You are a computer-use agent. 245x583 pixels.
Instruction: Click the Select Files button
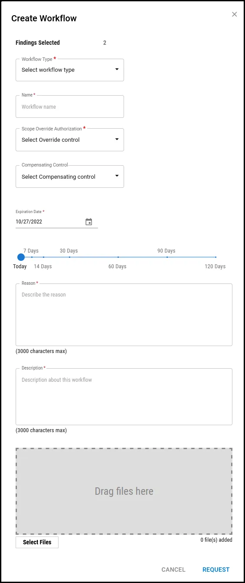(37, 542)
